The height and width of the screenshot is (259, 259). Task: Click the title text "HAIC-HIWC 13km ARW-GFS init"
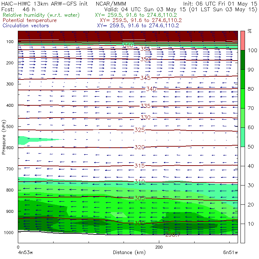[x=44, y=4]
